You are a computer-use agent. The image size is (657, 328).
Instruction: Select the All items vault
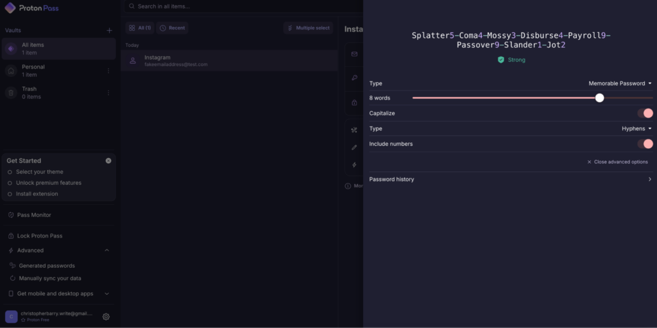[58, 49]
